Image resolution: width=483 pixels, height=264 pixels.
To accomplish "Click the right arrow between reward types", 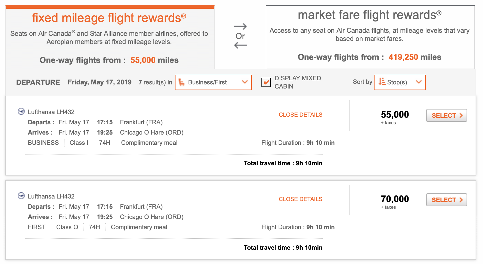I will (x=241, y=27).
